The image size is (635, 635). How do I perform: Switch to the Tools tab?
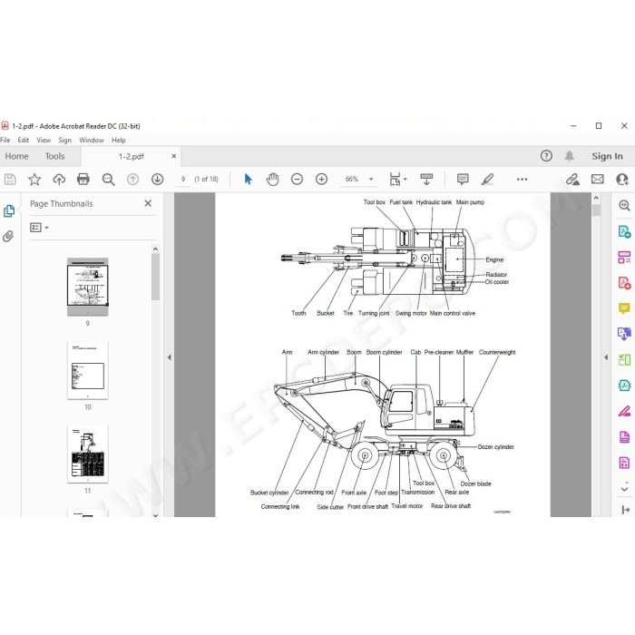tap(55, 156)
